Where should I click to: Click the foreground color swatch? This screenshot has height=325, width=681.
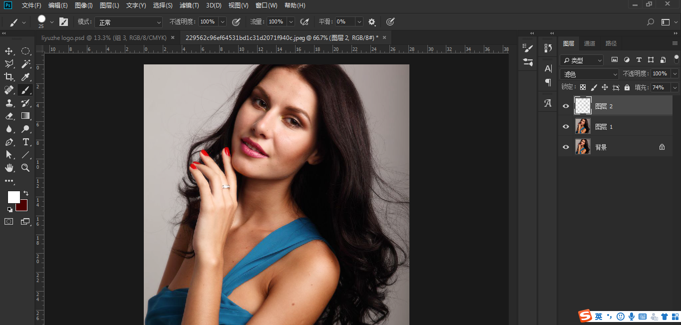13,197
